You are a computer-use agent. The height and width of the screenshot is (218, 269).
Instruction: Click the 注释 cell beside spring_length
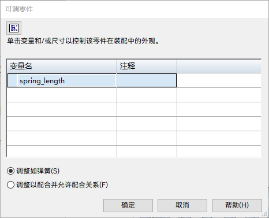coord(147,80)
